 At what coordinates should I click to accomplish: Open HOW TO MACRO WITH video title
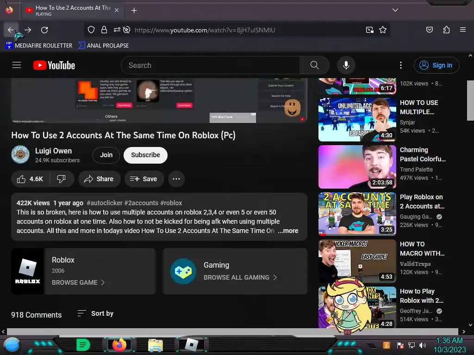[422, 249]
